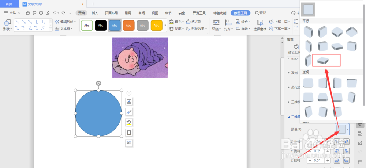Viewport: 366px width, 168px height.
Task: Apply the white Abc shape style
Action: point(87,26)
